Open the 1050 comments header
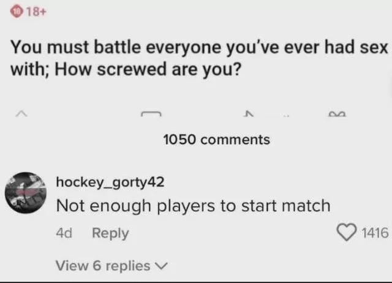The height and width of the screenshot is (283, 392). 216,140
